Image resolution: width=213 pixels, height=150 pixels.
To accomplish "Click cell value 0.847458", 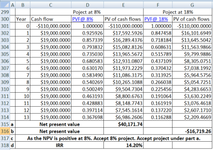I will click(158, 33).
